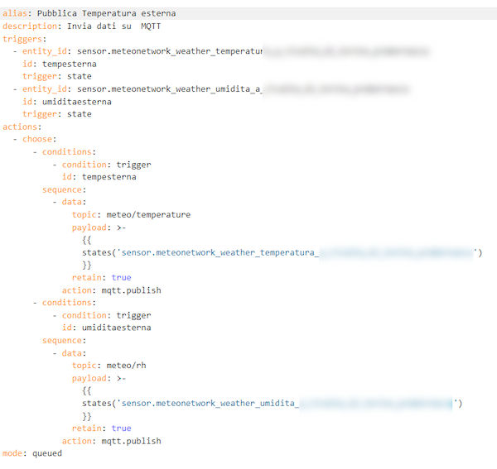The height and width of the screenshot is (469, 497).
Task: Click the 'actions:' line
Action: (x=22, y=127)
